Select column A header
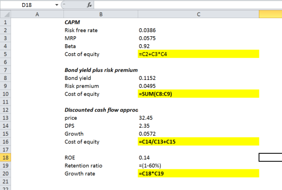The image size is (282, 190). click(x=37, y=14)
